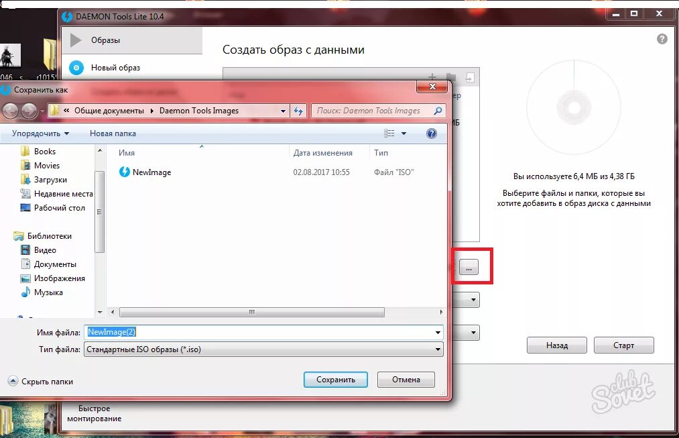The image size is (679, 438).
Task: Click the search Daemon Tools Images field
Action: pos(373,111)
